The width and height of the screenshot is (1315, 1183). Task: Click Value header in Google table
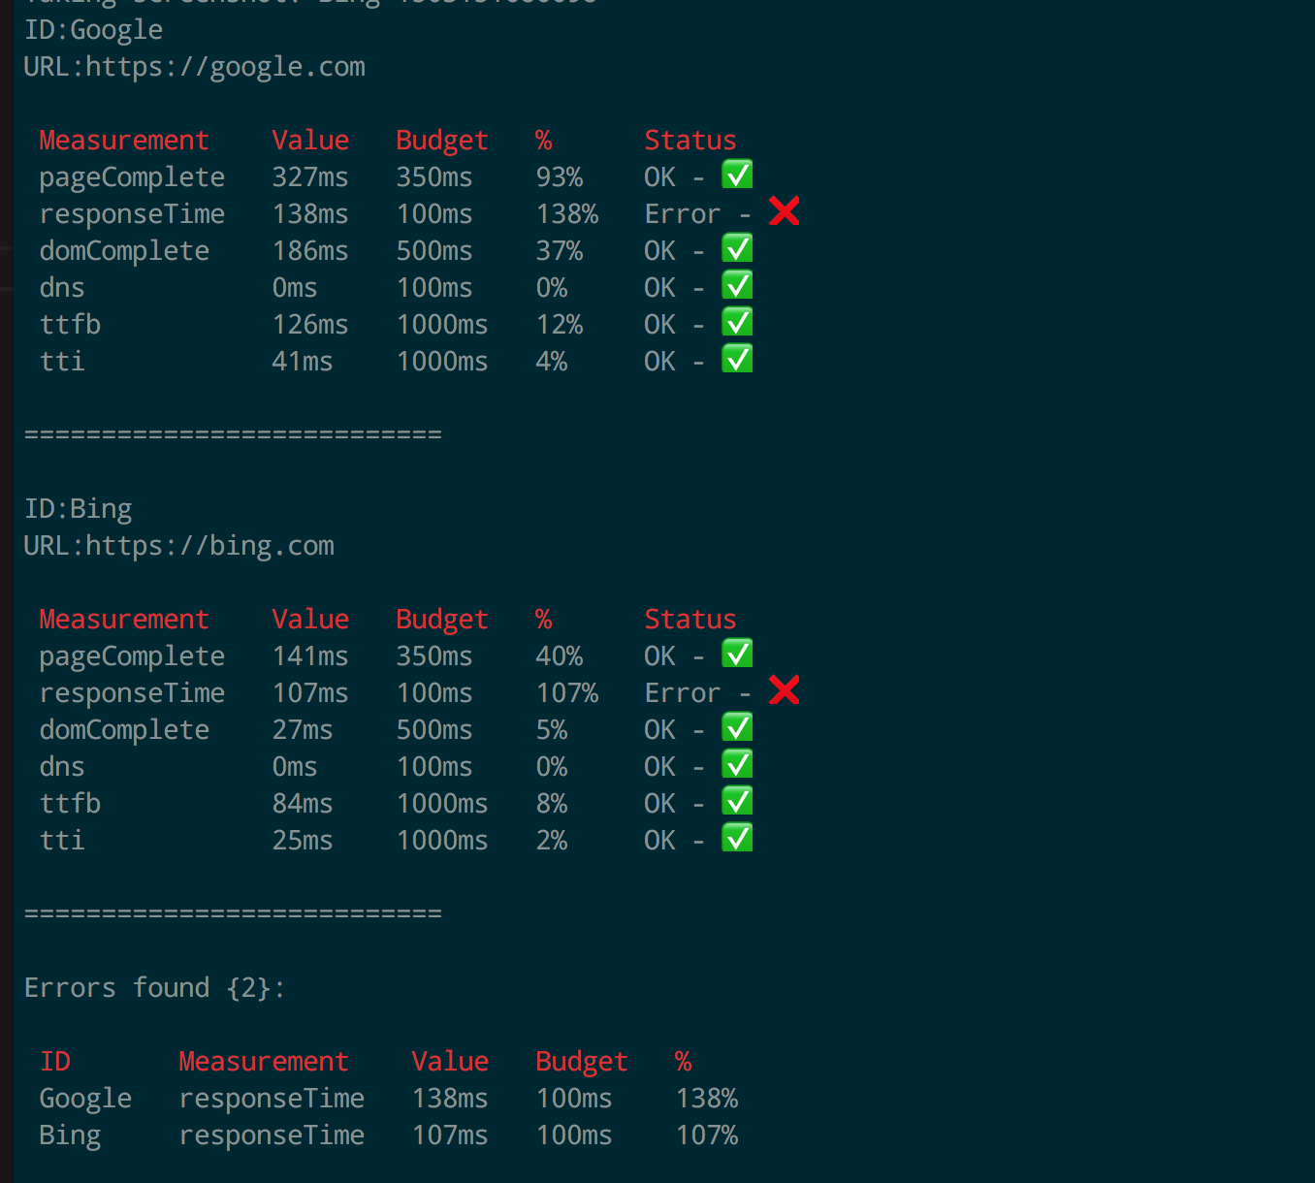310,141
